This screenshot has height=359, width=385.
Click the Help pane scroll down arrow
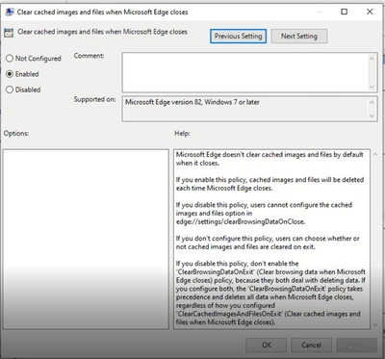click(x=374, y=324)
